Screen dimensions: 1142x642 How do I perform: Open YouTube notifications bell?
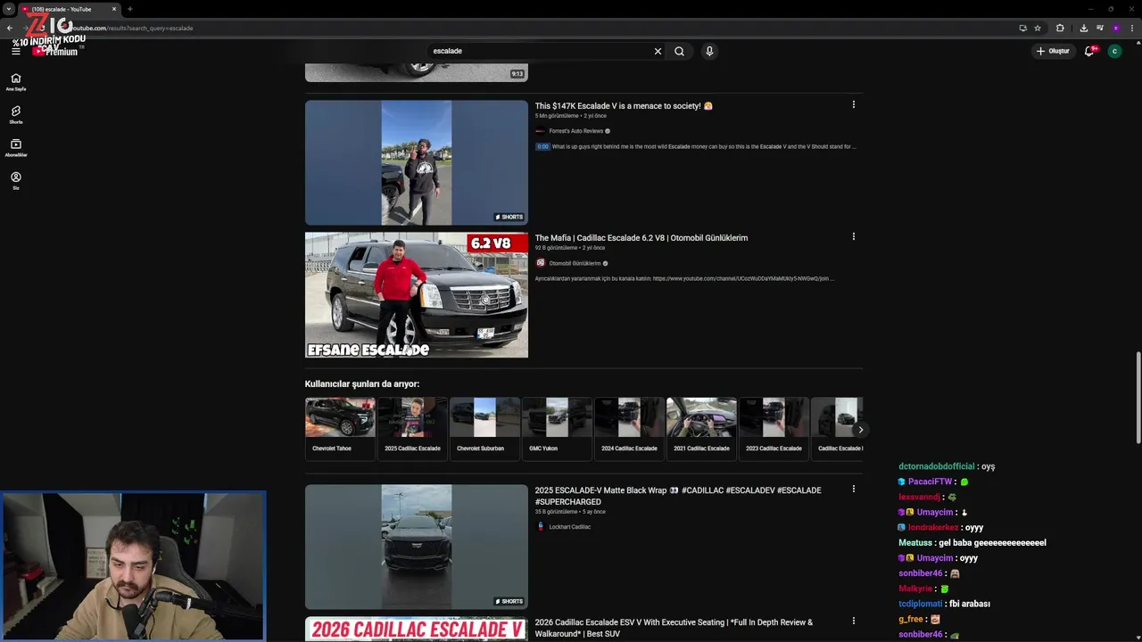[x=1088, y=51]
